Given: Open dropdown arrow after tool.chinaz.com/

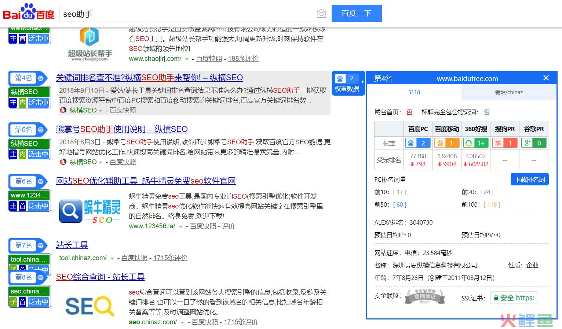Looking at the screenshot, I should tap(112, 258).
